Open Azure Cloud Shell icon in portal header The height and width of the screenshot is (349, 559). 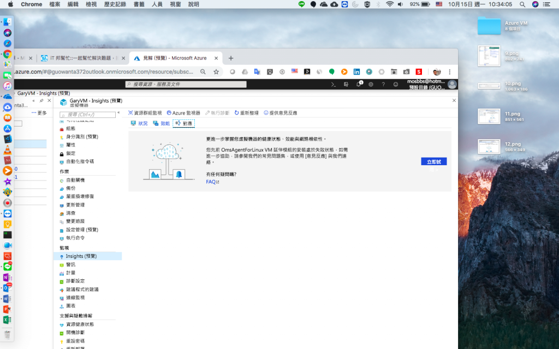[334, 85]
